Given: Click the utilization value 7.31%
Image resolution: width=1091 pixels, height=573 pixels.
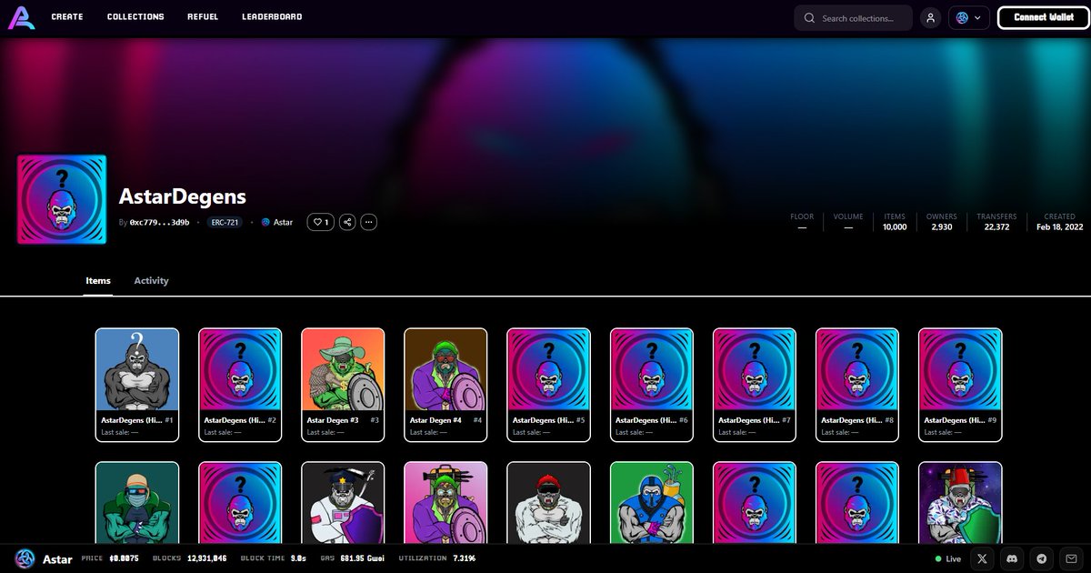Looking at the screenshot, I should [x=464, y=558].
